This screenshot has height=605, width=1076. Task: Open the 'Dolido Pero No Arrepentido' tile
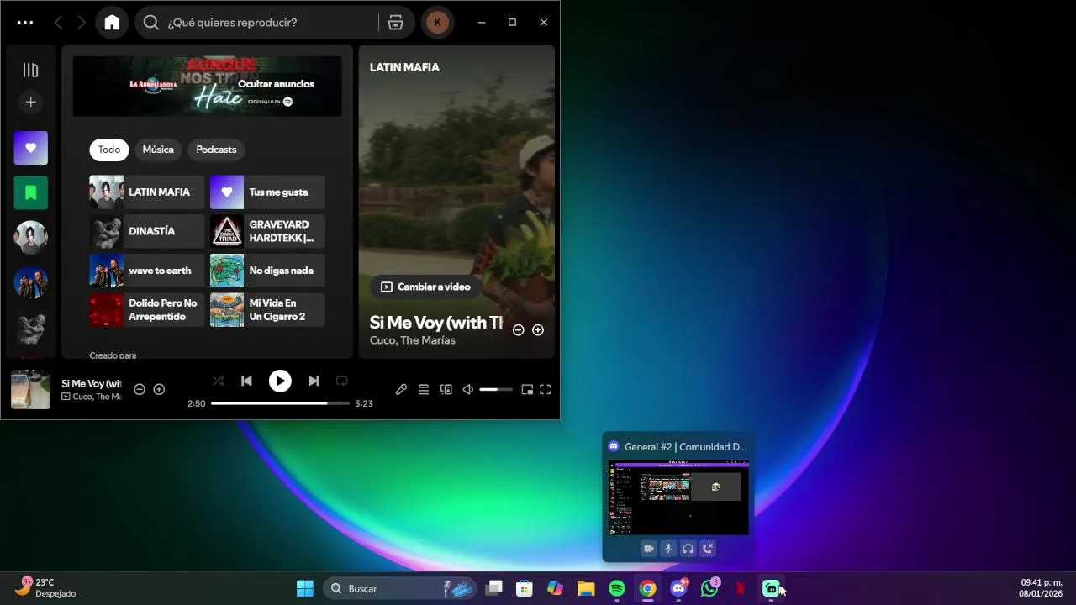147,310
